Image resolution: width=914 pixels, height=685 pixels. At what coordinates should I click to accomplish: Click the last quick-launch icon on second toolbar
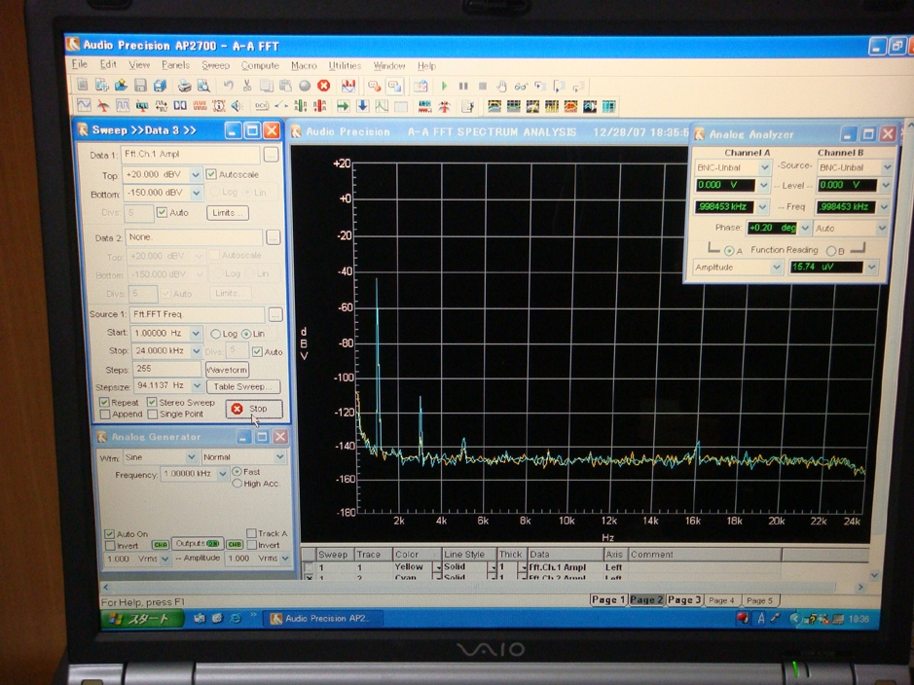coord(608,106)
